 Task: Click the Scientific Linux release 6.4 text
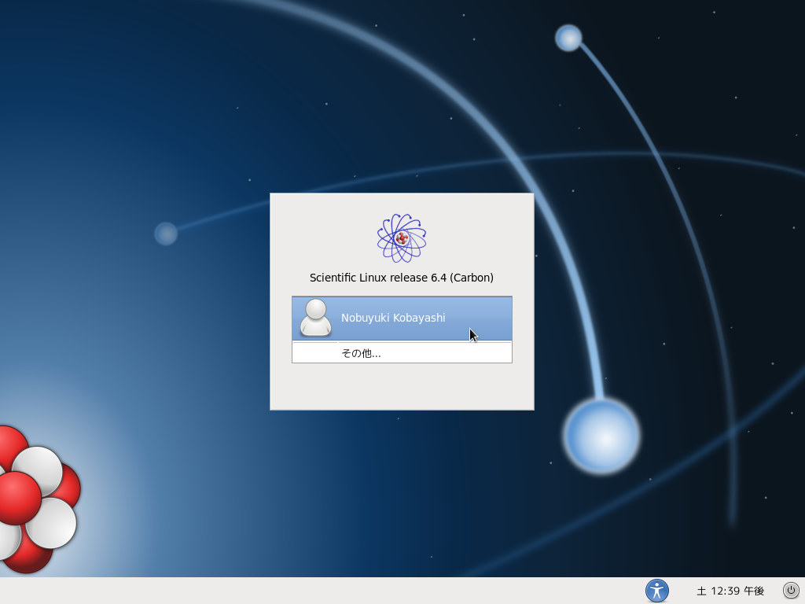402,278
